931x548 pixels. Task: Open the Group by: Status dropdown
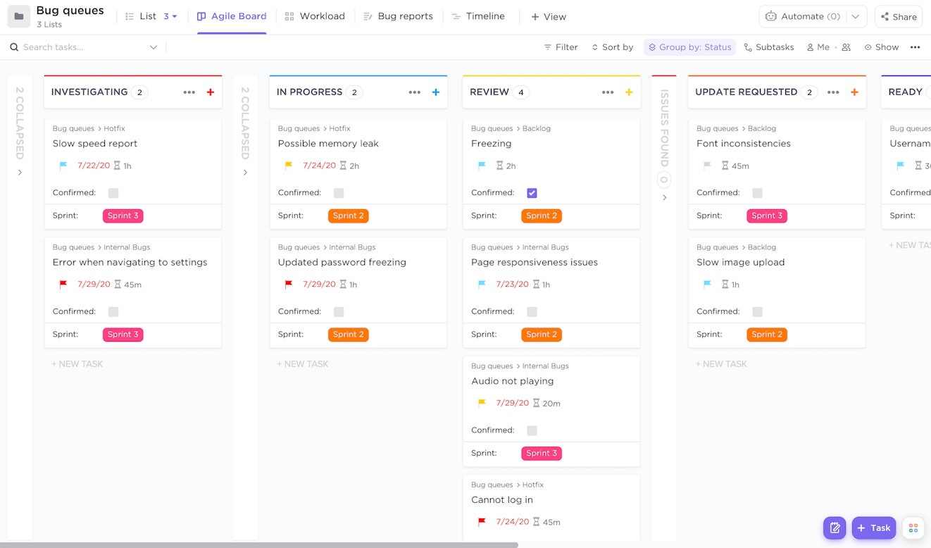point(689,47)
